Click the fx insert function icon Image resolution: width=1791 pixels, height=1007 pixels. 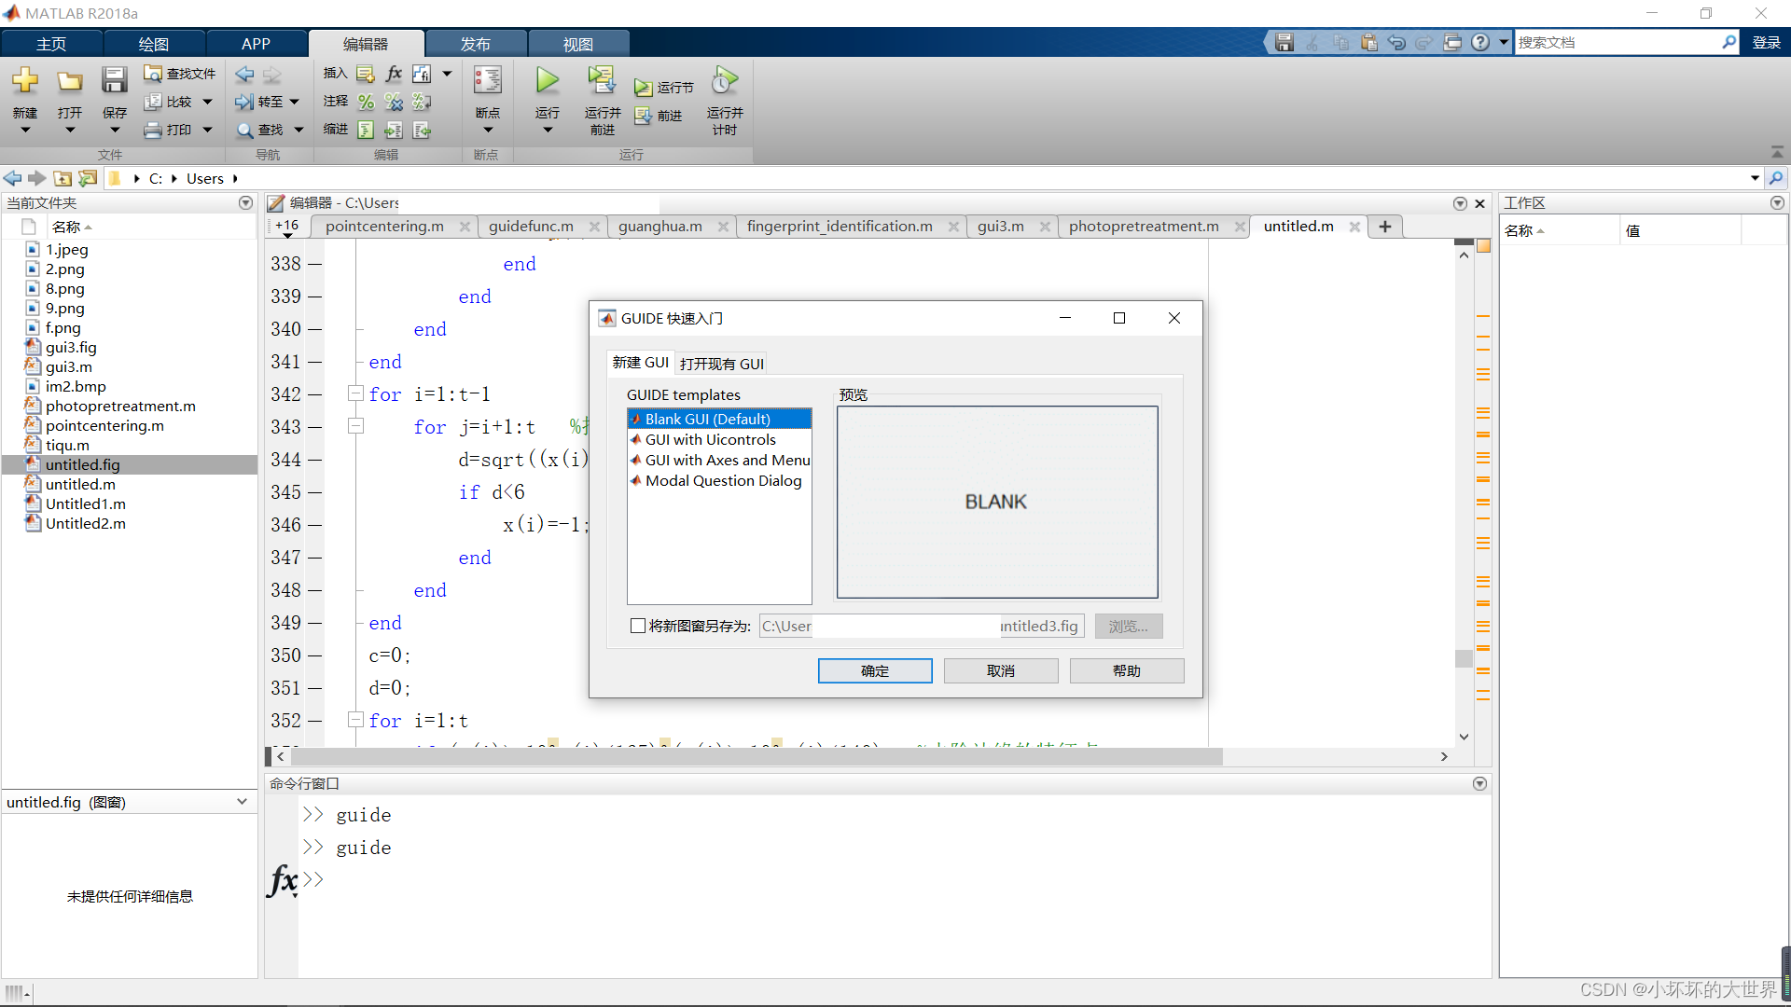pyautogui.click(x=394, y=74)
